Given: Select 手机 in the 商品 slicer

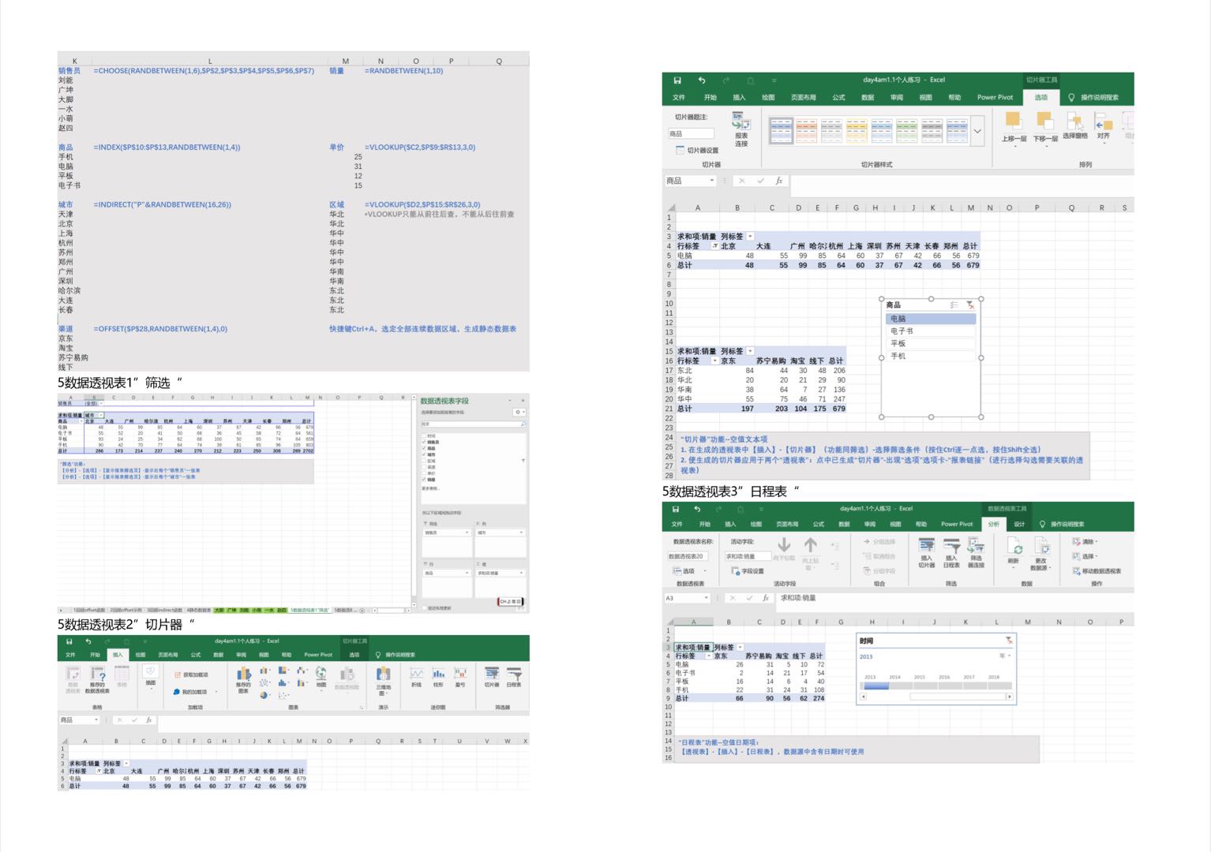Looking at the screenshot, I should coord(932,357).
